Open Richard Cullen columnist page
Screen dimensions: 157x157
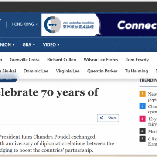coord(61,60)
